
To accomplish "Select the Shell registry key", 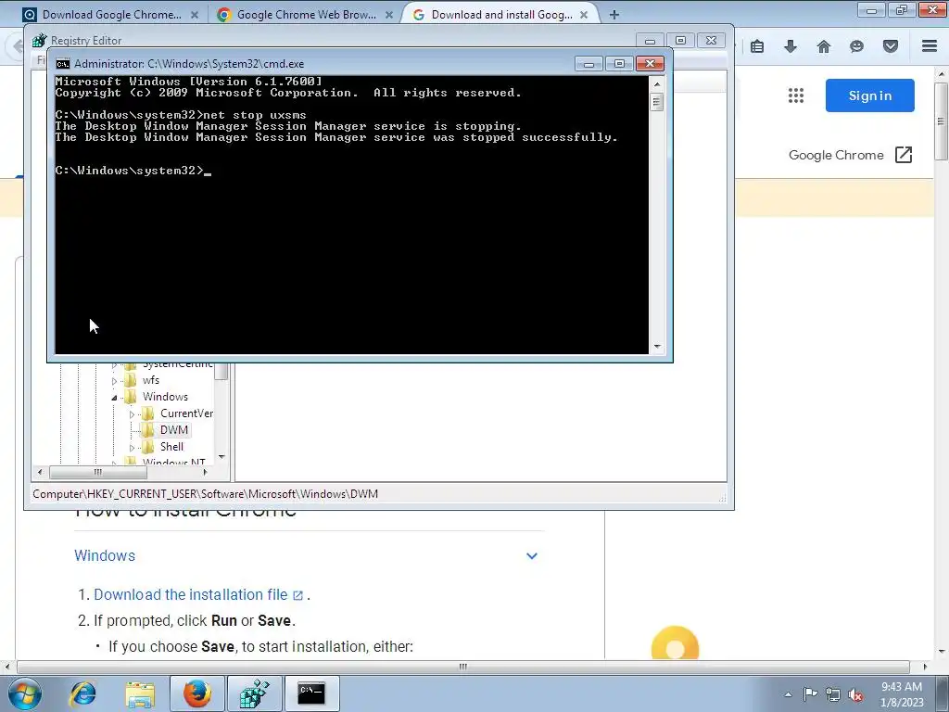I will (x=171, y=447).
